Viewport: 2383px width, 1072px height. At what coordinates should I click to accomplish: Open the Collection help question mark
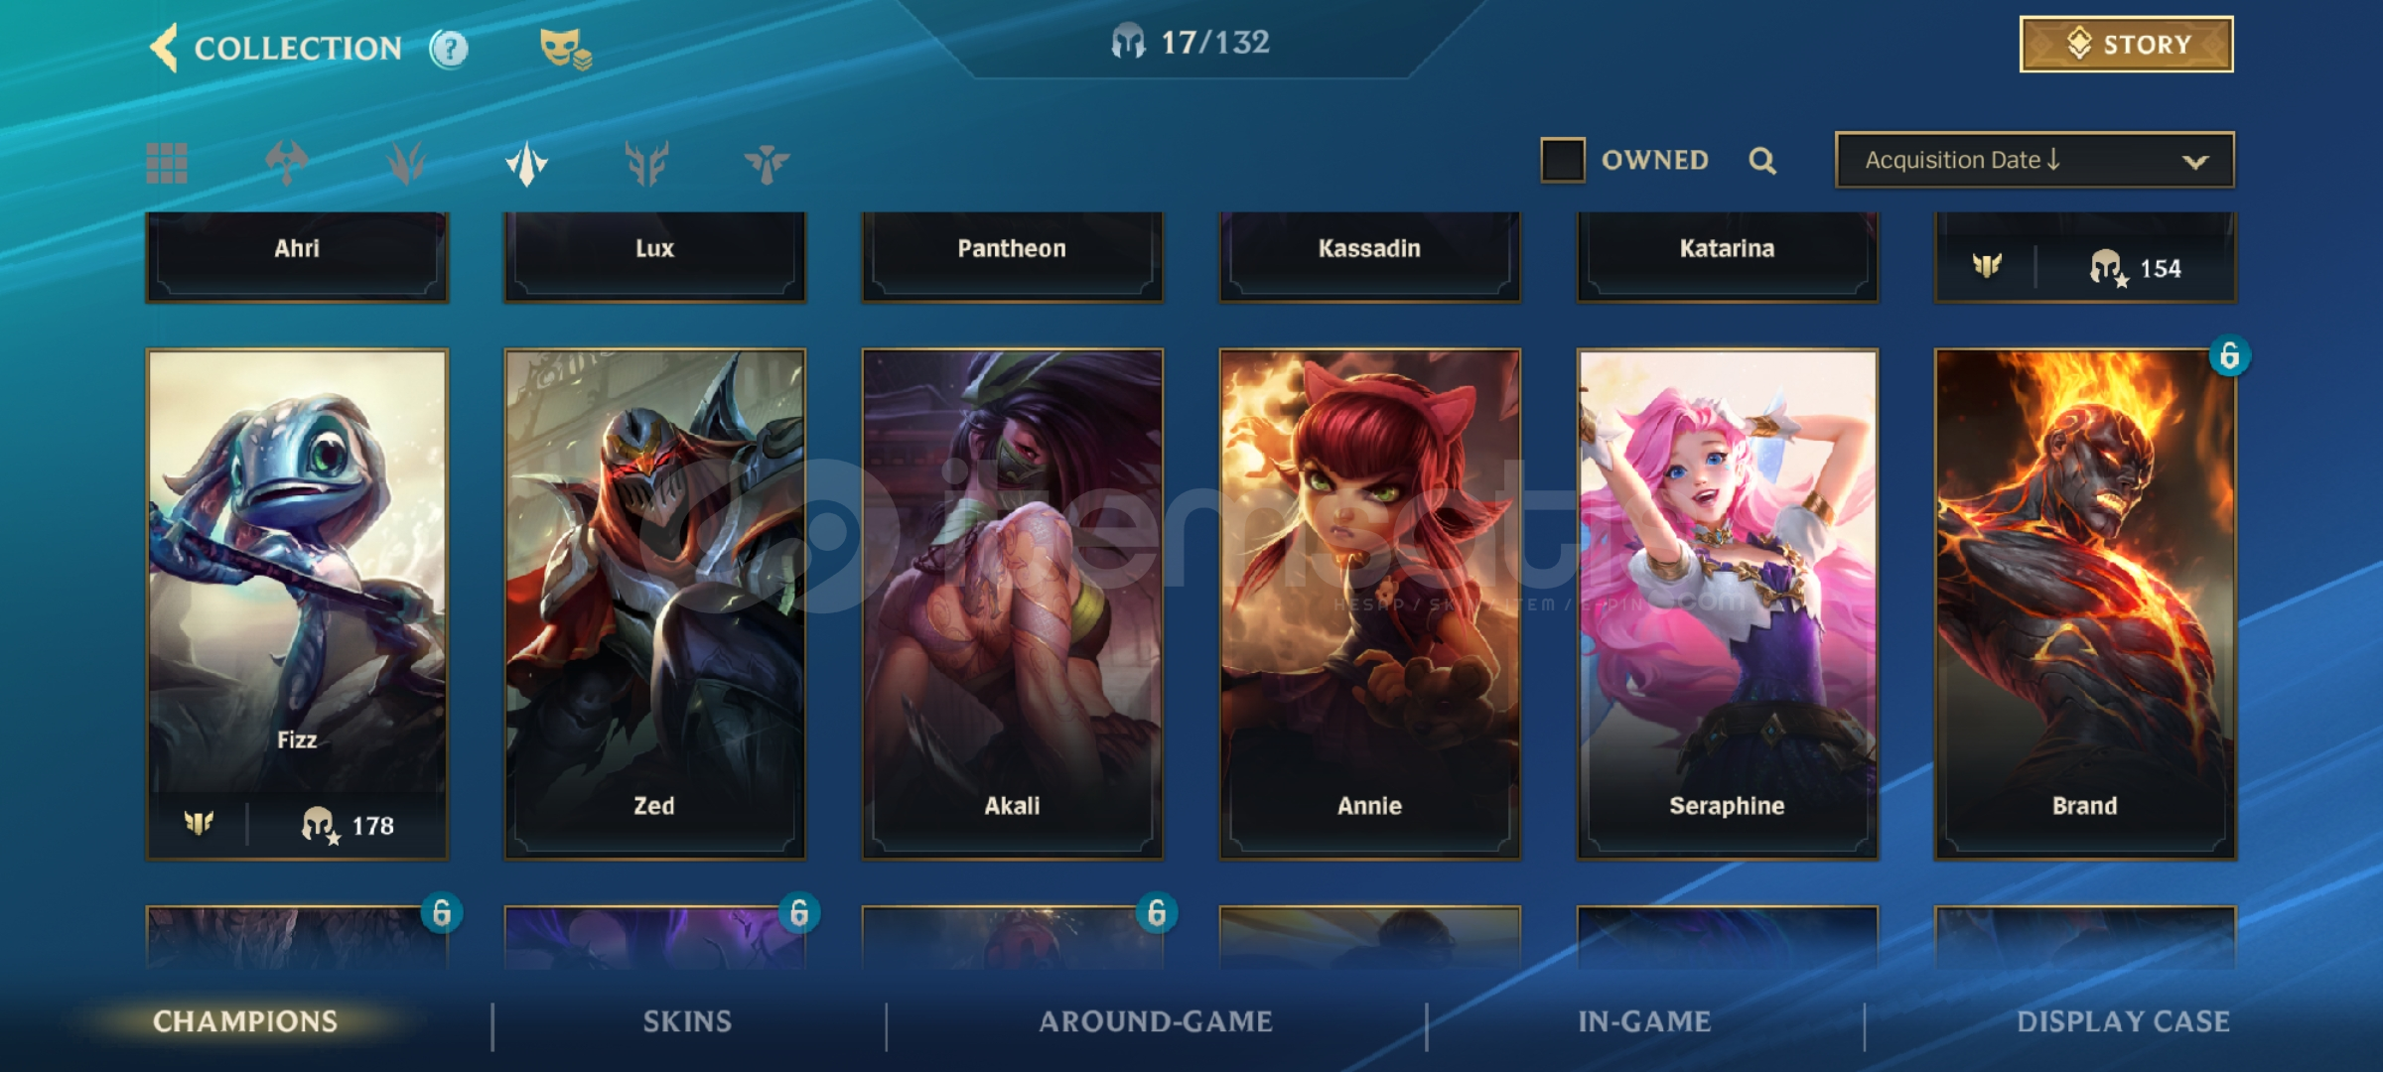point(449,48)
